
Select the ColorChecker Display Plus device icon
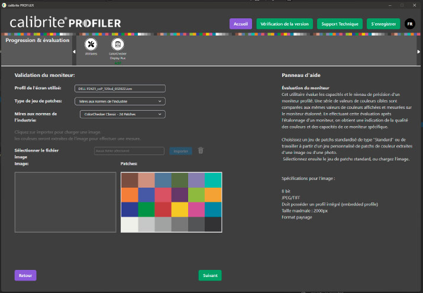click(x=118, y=44)
